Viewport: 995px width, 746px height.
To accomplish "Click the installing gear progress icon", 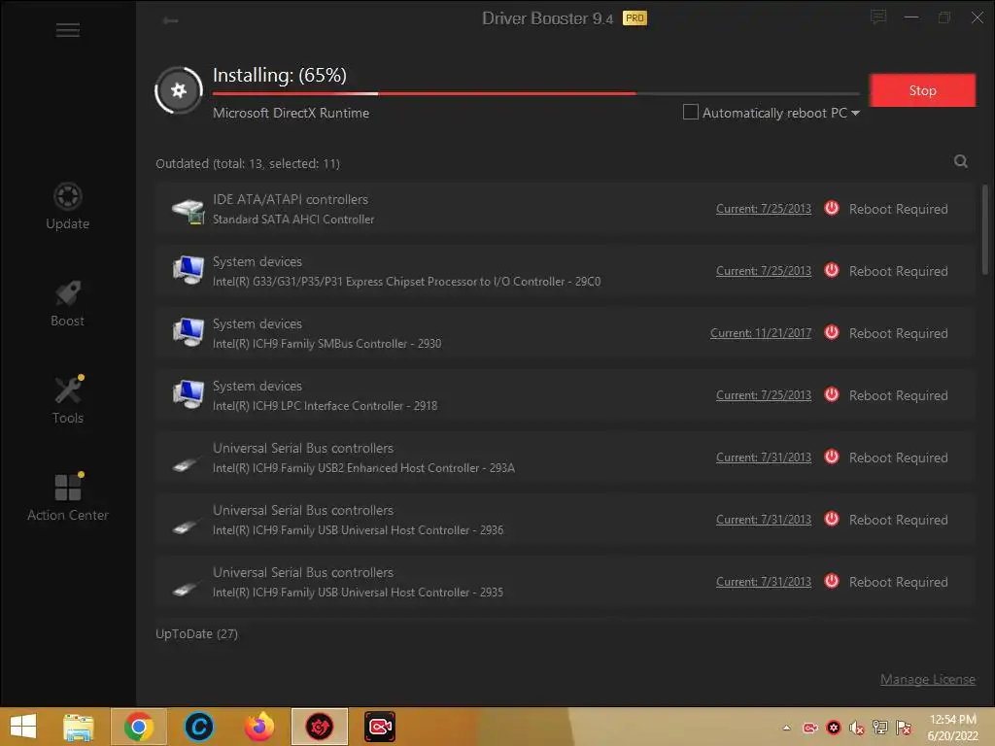I will pos(179,90).
